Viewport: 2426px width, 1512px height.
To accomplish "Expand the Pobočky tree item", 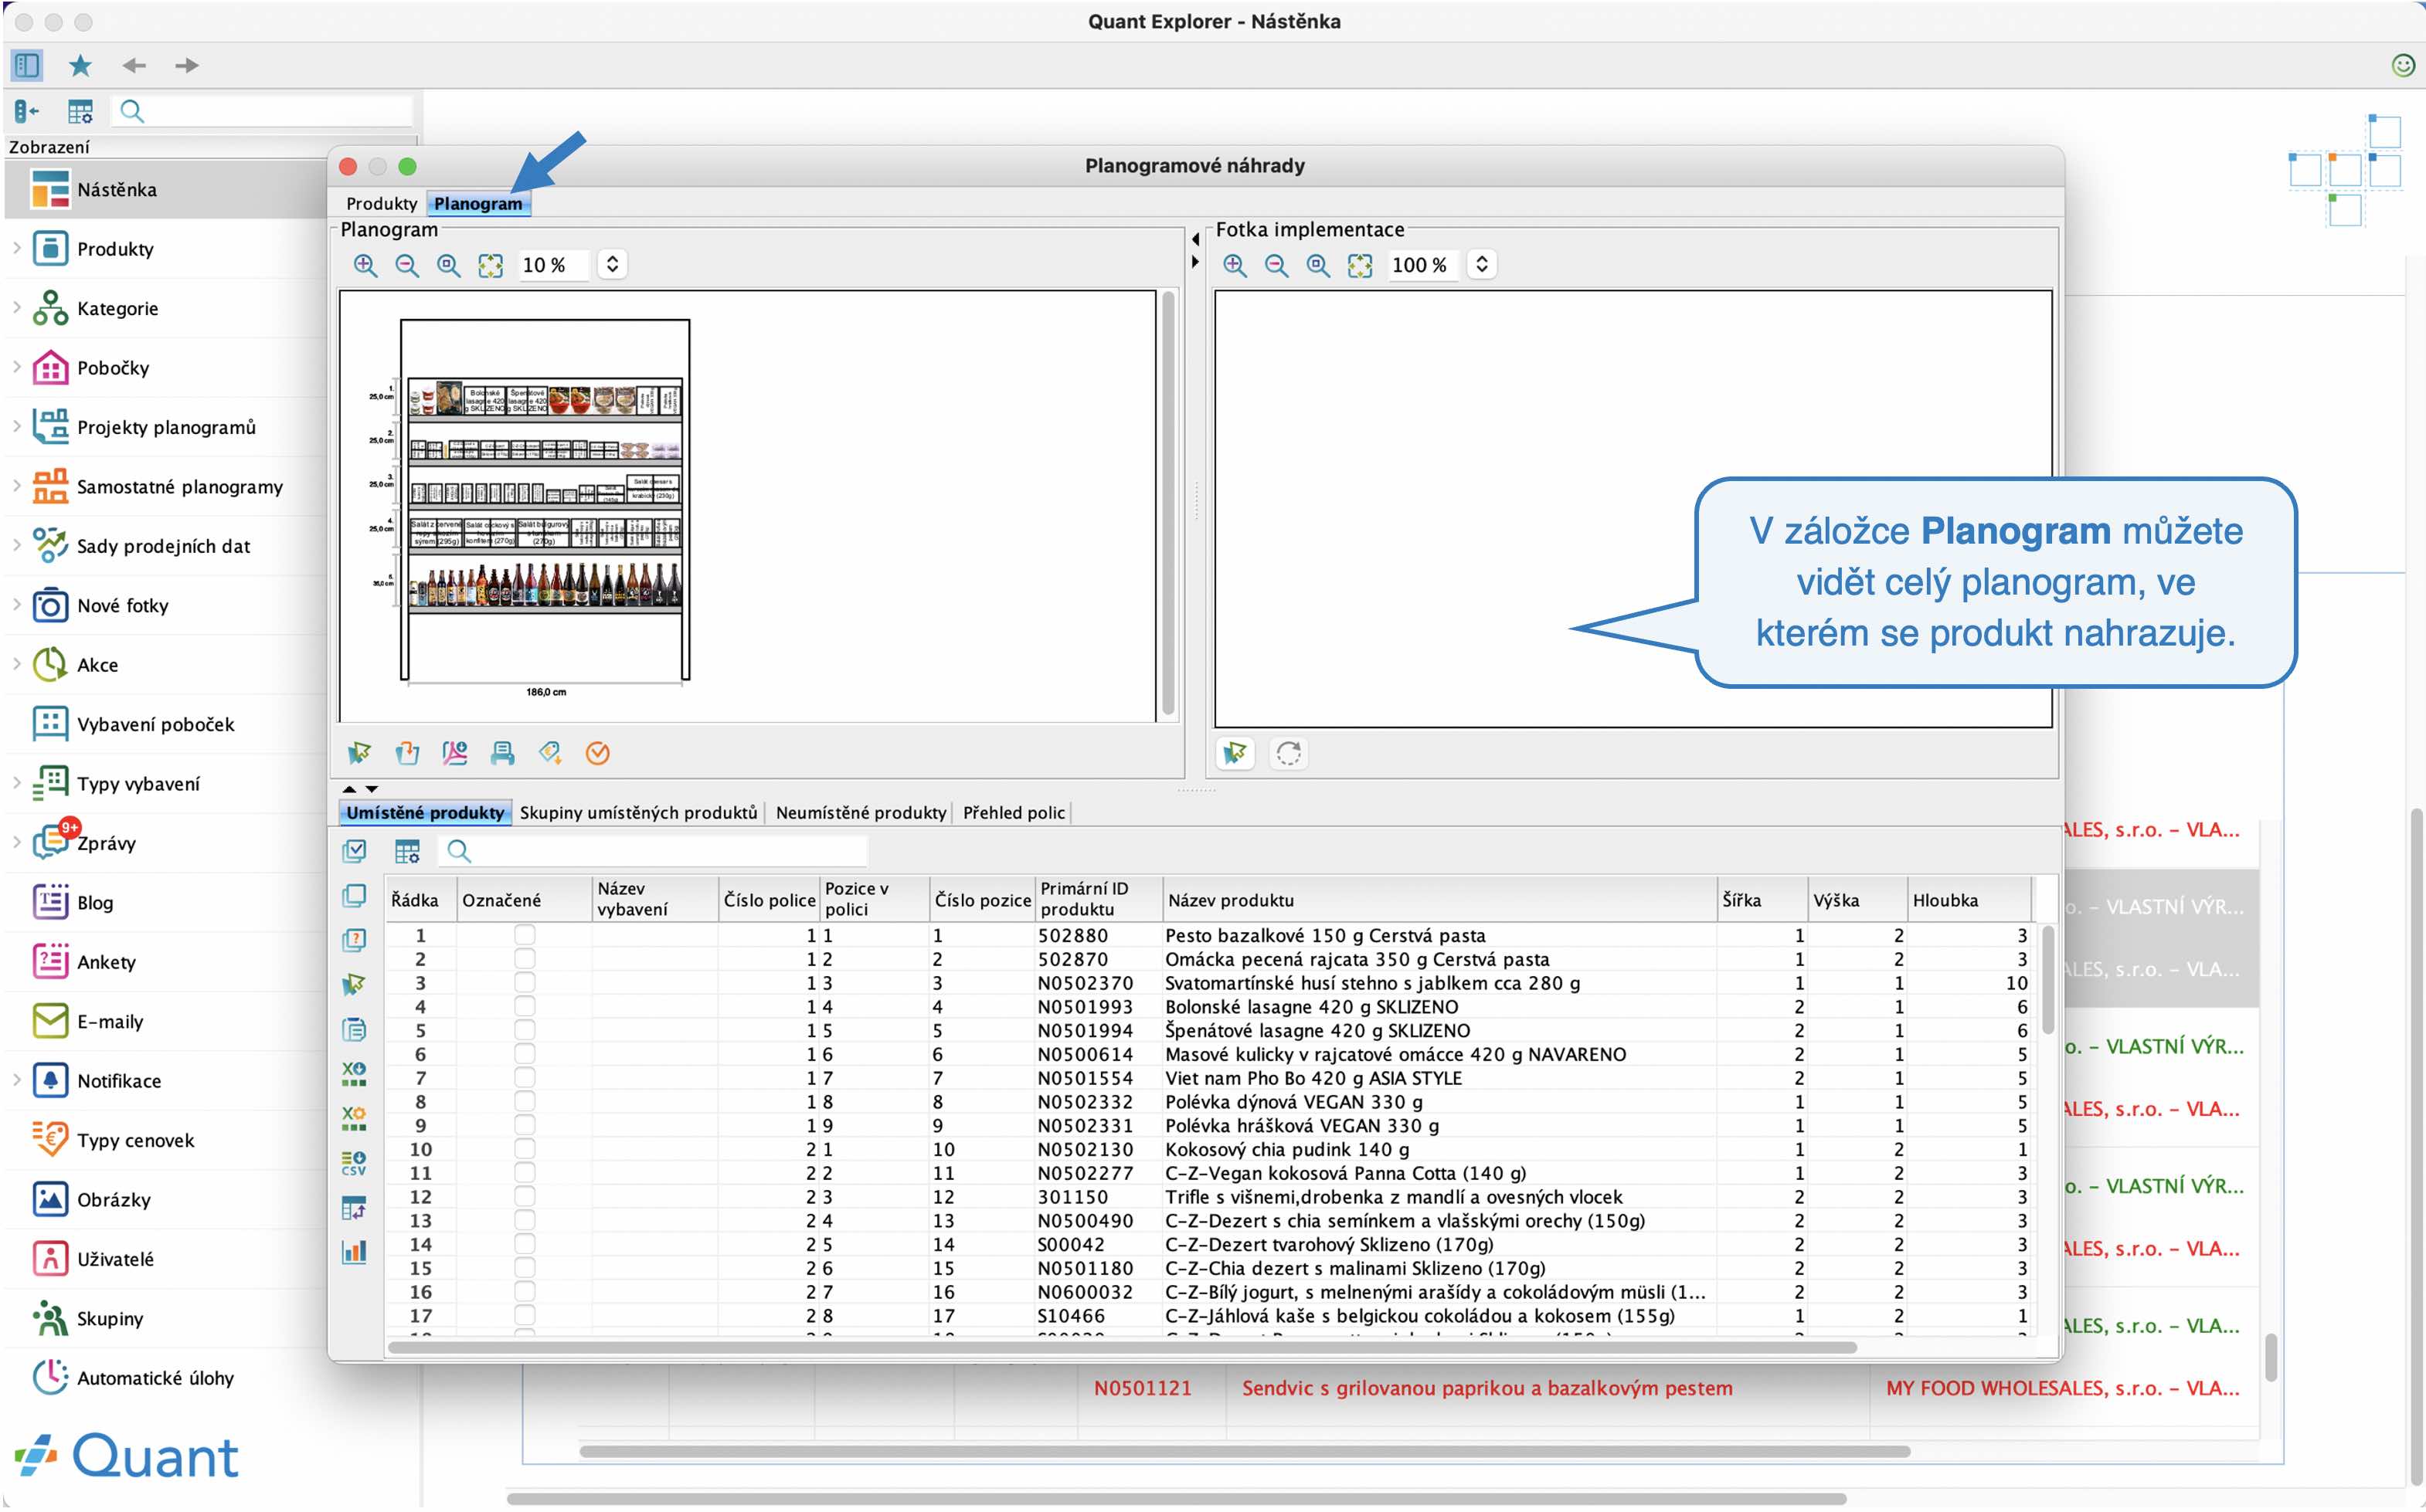I will click(x=17, y=367).
